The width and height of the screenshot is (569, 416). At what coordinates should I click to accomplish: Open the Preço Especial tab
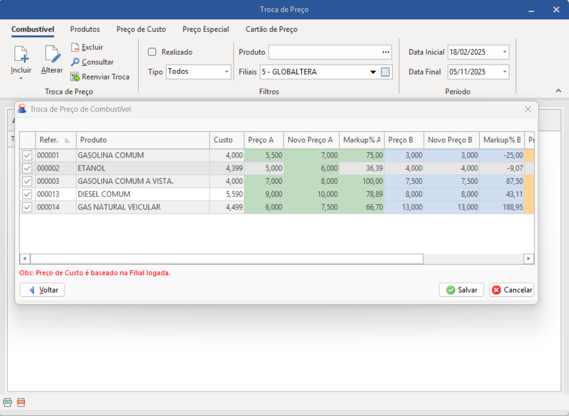coord(205,29)
